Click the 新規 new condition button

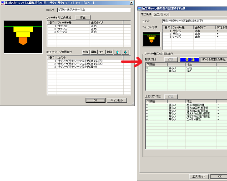point(86,52)
